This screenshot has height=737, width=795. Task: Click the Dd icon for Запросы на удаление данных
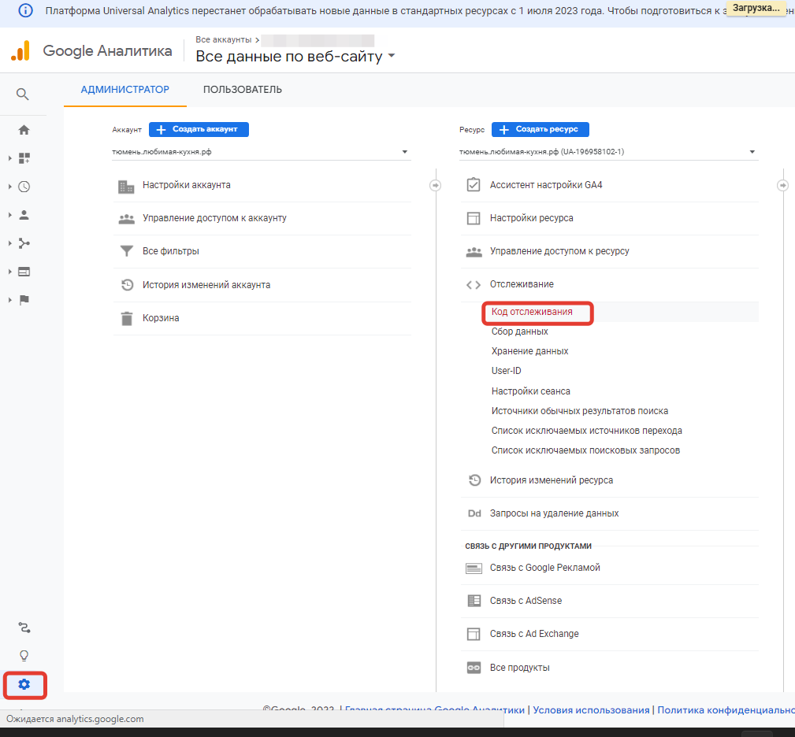[474, 513]
